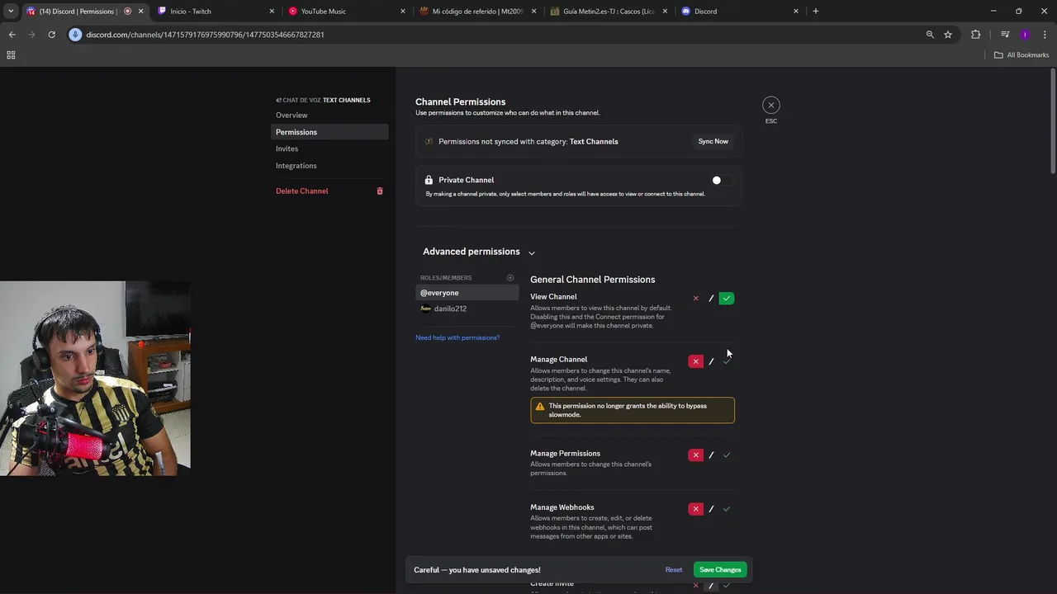Set Manage Channel to neutral slash
This screenshot has width=1057, height=594.
(711, 361)
